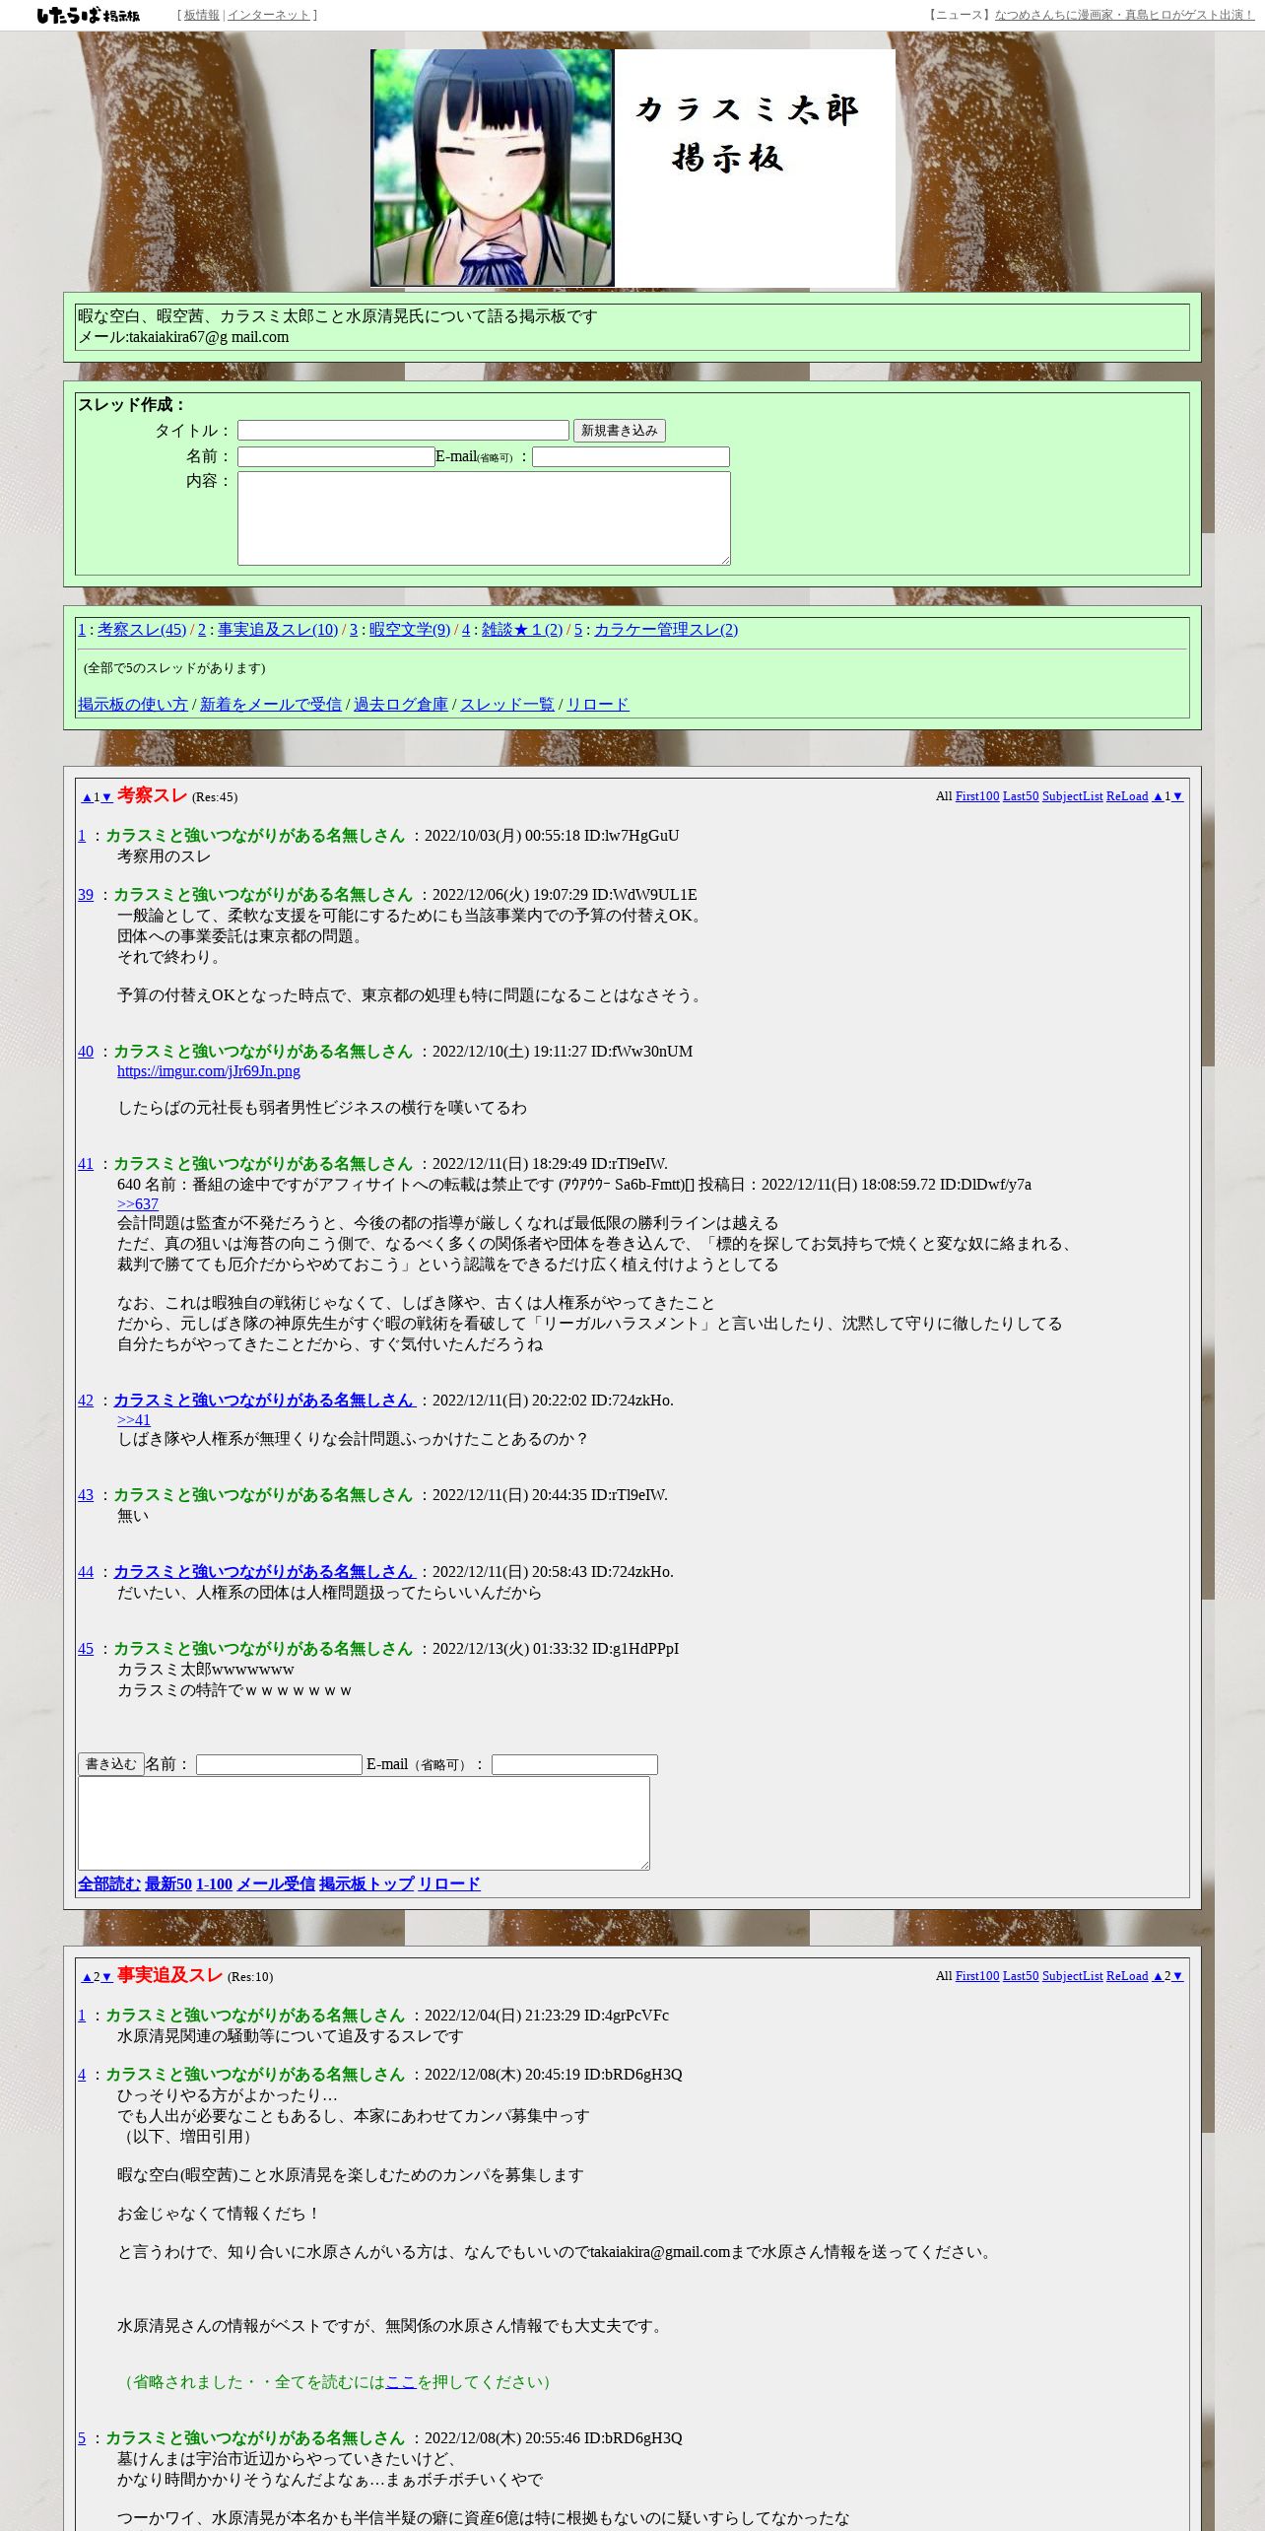The height and width of the screenshot is (2531, 1265).
Task: Follow the >>41 anchor link
Action: point(134,1420)
